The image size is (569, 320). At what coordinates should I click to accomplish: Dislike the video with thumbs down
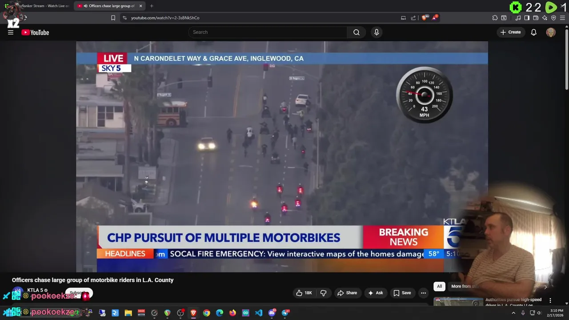pos(324,293)
